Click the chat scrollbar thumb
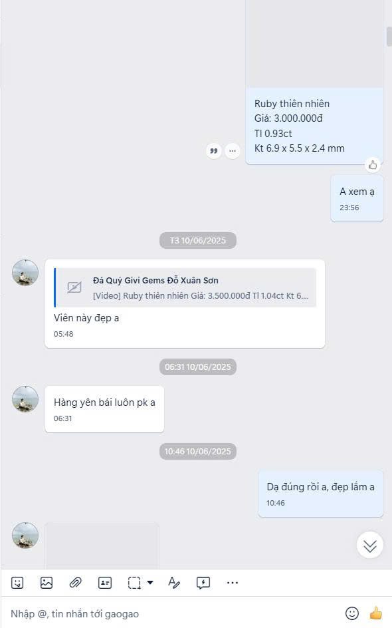392x628 pixels. (x=389, y=37)
